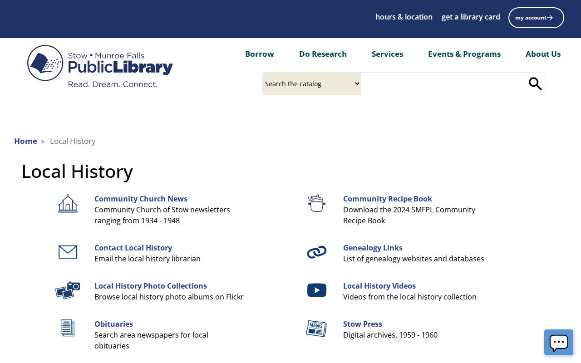The width and height of the screenshot is (581, 363).
Task: Click 'Email the local history librarian' text
Action: (x=148, y=259)
